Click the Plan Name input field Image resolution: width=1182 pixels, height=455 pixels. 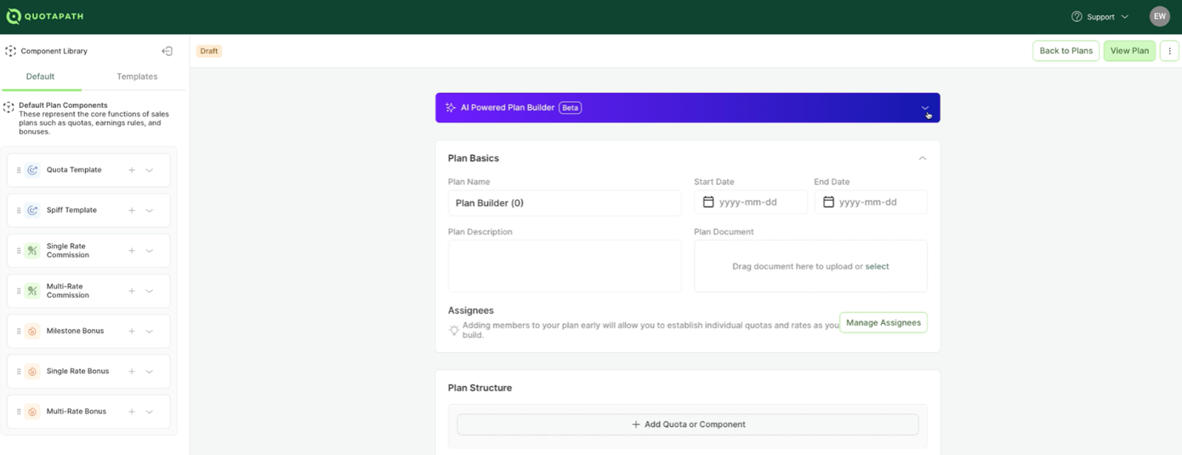tap(564, 203)
